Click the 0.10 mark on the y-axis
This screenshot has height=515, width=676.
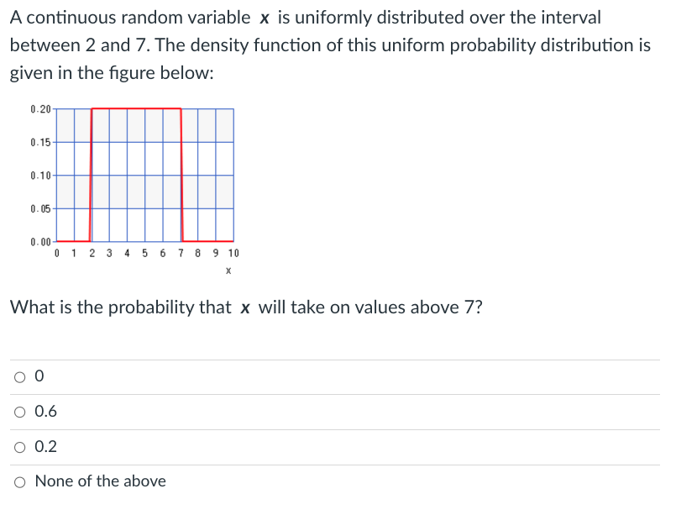[40, 176]
